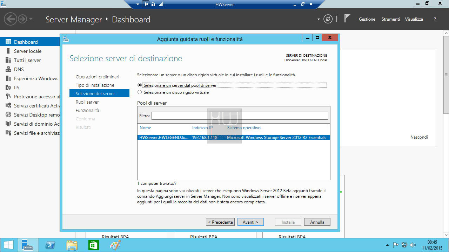
Task: Open dropdown arrow left of refresh icon
Action: coord(319,19)
